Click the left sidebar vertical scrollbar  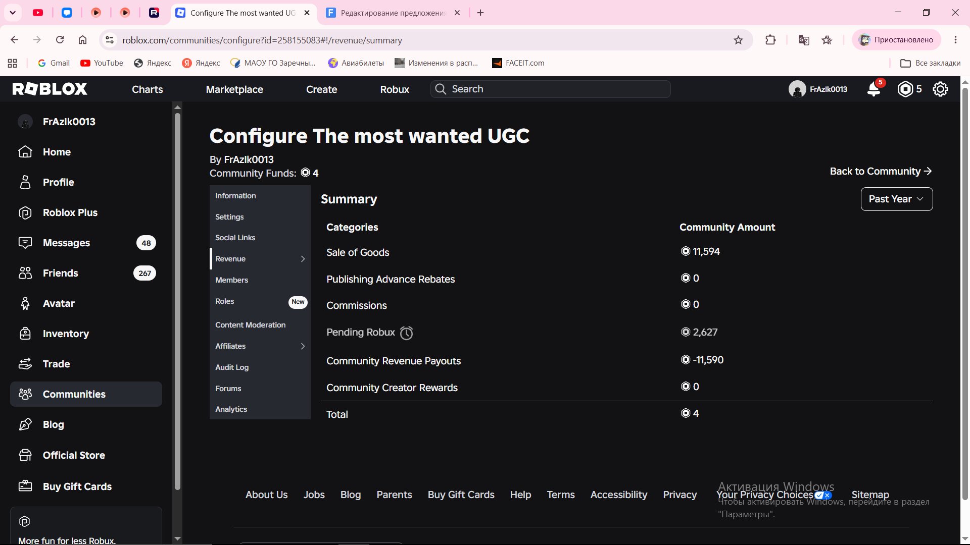click(x=177, y=301)
